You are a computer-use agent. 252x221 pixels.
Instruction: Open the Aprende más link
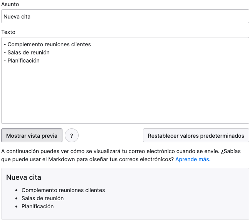pyautogui.click(x=193, y=159)
